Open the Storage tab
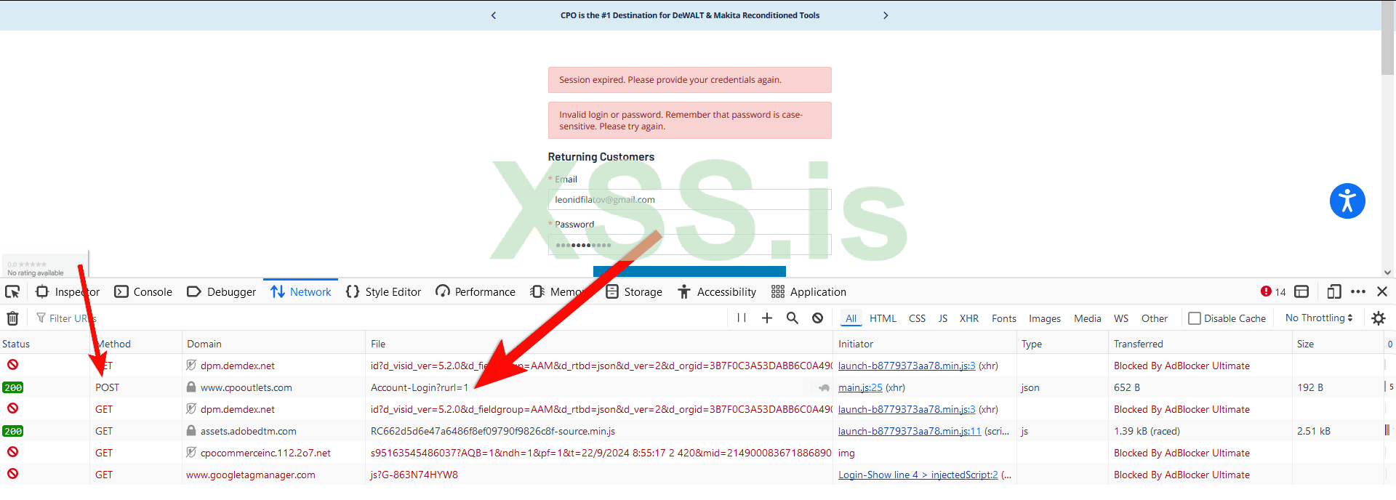The height and width of the screenshot is (500, 1396). coord(634,291)
